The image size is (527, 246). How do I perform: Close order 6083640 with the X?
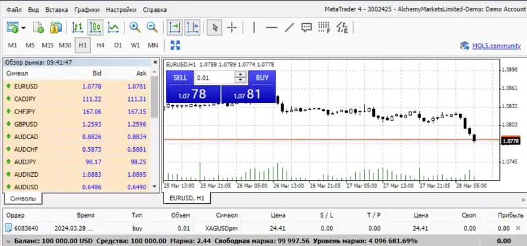click(518, 228)
